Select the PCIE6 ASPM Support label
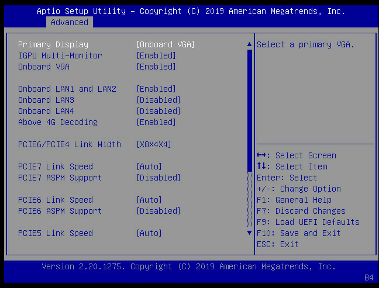 60,211
